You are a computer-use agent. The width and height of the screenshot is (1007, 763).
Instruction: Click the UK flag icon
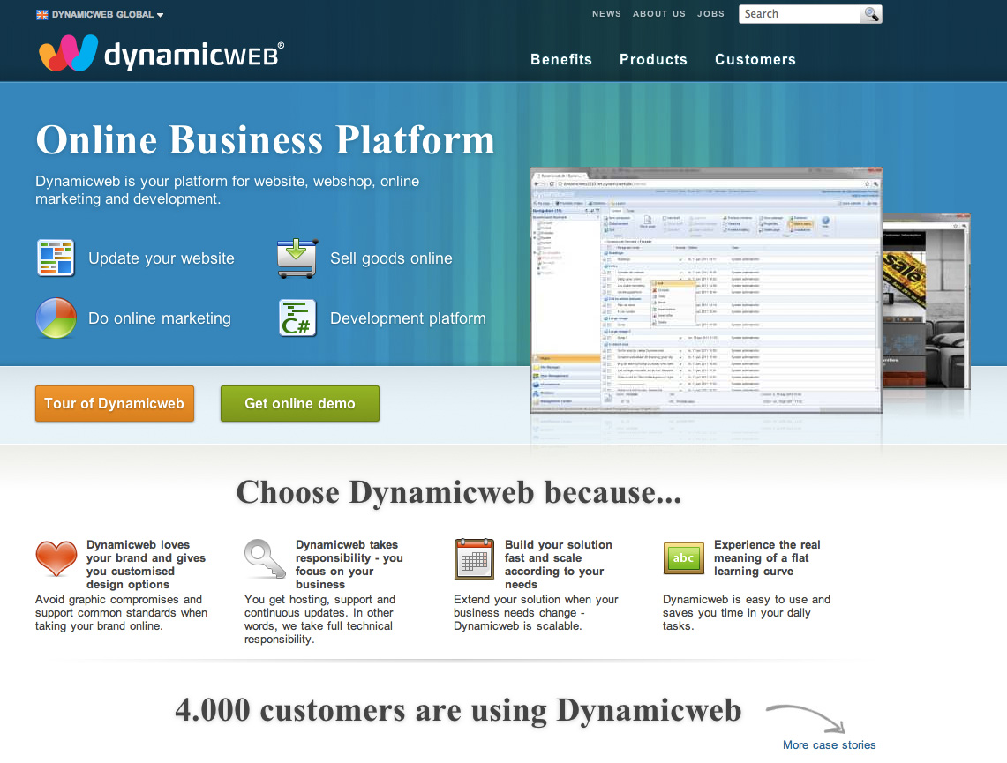click(x=41, y=15)
